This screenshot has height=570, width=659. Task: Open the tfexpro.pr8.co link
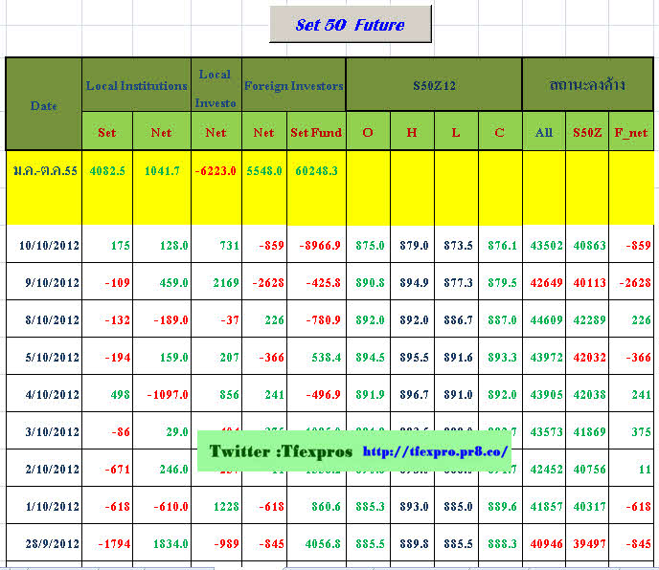pos(438,451)
